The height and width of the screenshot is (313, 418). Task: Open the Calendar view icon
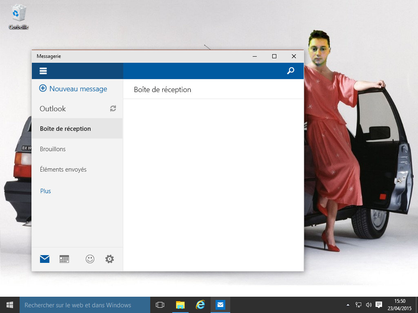[x=64, y=259]
